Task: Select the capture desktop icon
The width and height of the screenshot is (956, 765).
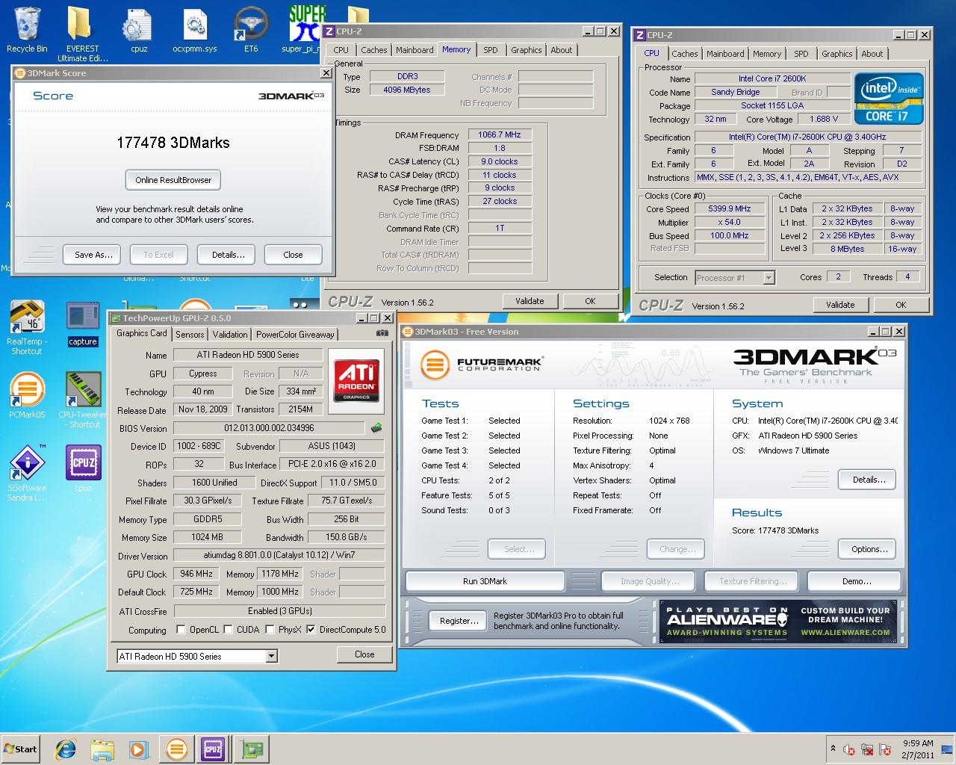Action: click(83, 324)
